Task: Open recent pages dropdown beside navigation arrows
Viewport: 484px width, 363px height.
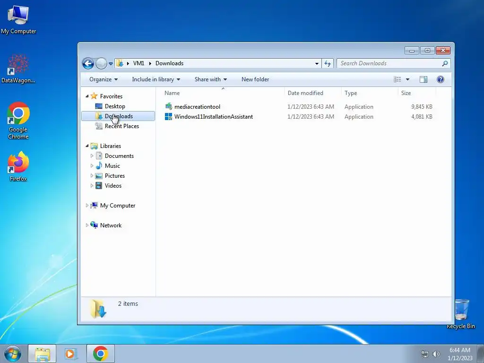Action: click(111, 64)
